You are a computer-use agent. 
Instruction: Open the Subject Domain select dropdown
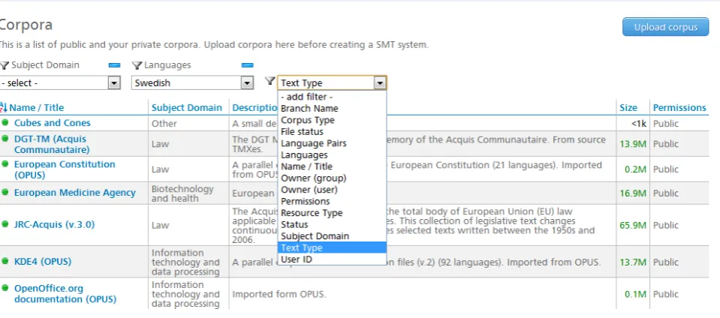click(60, 83)
